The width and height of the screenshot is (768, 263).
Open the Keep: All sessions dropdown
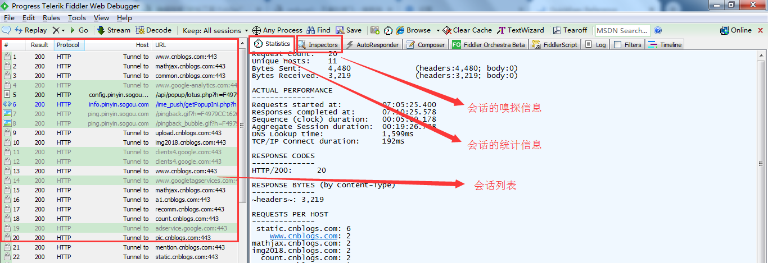(x=215, y=30)
